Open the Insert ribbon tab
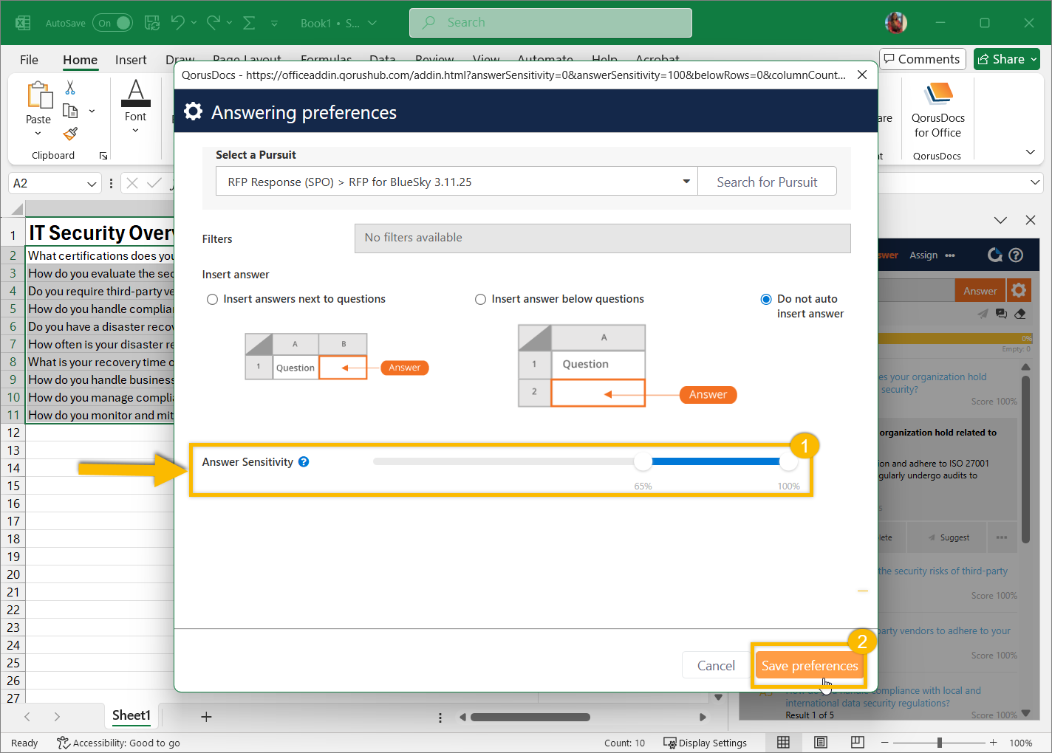1052x753 pixels. 131,60
